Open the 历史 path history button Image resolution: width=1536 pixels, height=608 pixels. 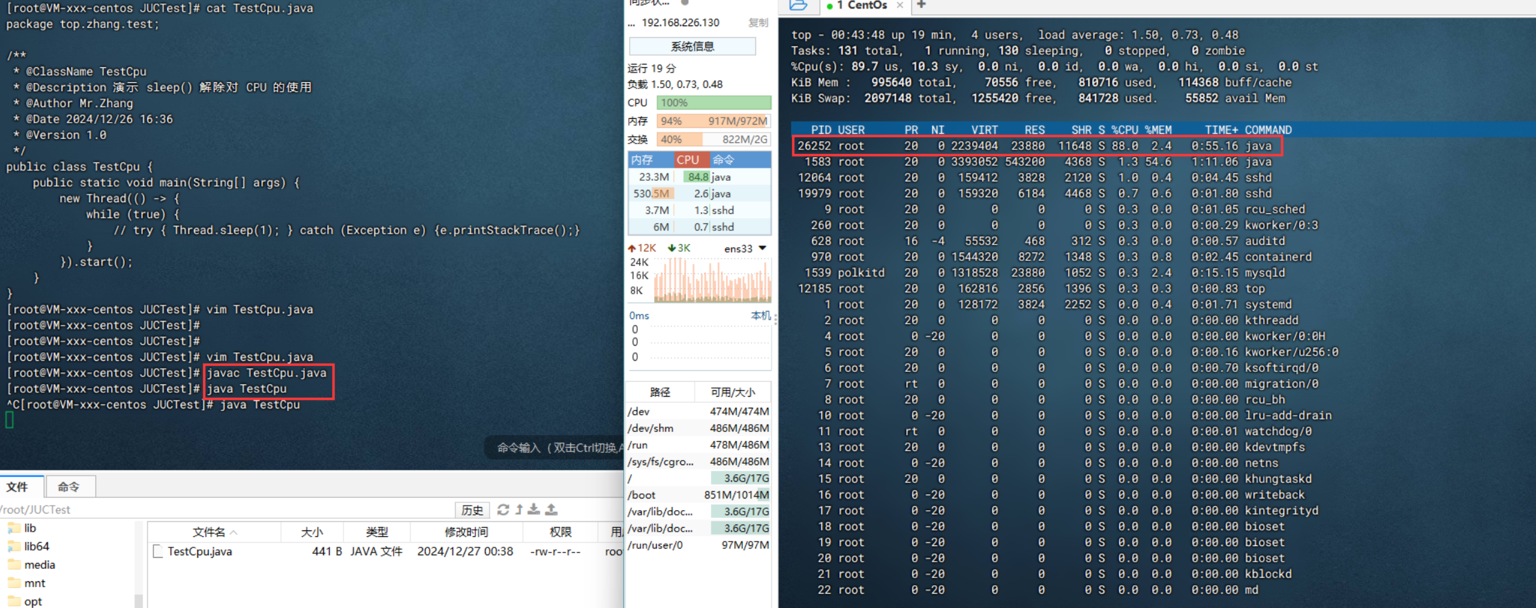pyautogui.click(x=472, y=510)
